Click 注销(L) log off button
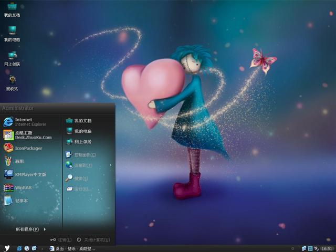The image size is (336, 252). coord(61,239)
